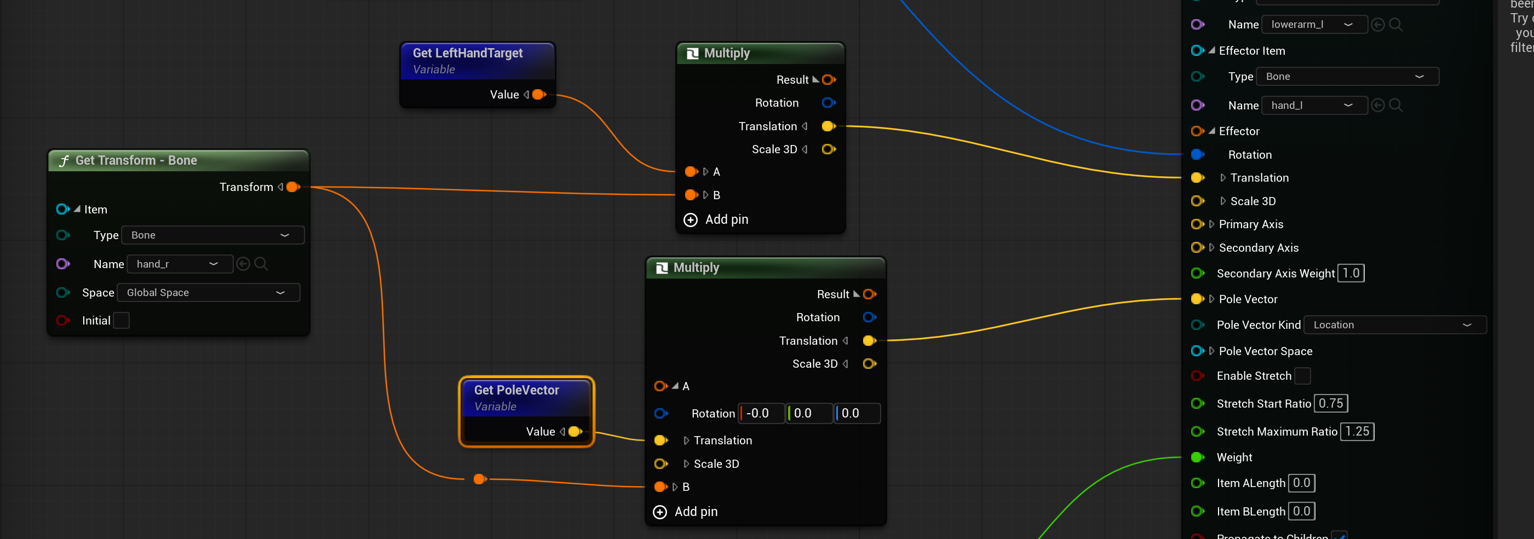Viewport: 1534px width, 539px height.
Task: Toggle the Initial checkbox
Action: click(121, 321)
